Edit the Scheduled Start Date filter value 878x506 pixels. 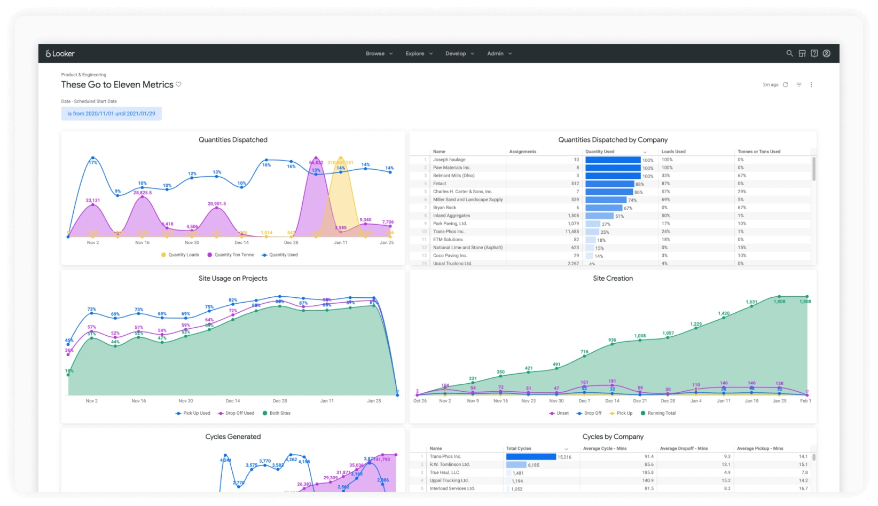tap(111, 114)
